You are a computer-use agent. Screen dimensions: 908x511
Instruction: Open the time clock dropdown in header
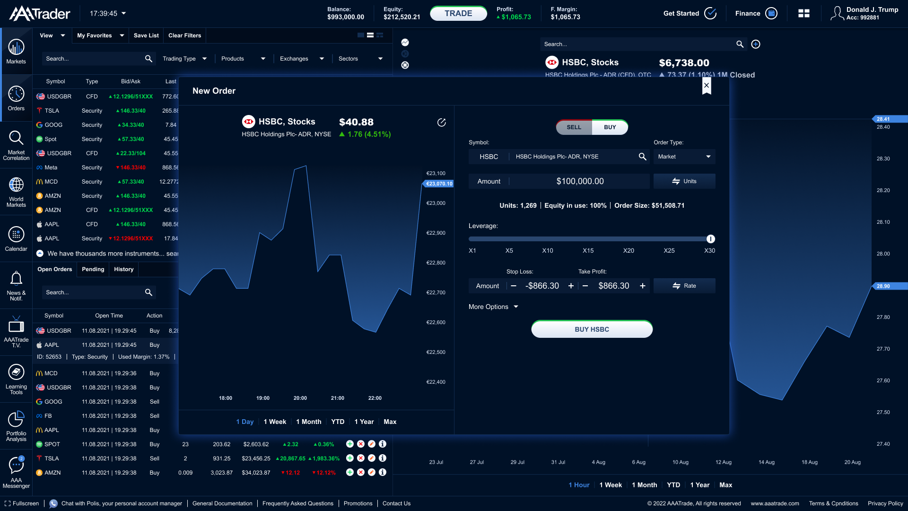pyautogui.click(x=108, y=13)
